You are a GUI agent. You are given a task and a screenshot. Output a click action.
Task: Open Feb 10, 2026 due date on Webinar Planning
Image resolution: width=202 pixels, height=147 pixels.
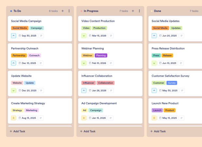point(97,63)
